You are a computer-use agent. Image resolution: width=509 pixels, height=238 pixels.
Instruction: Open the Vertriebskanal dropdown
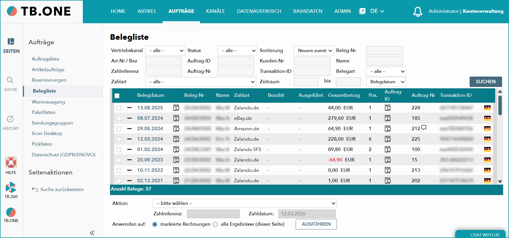165,51
